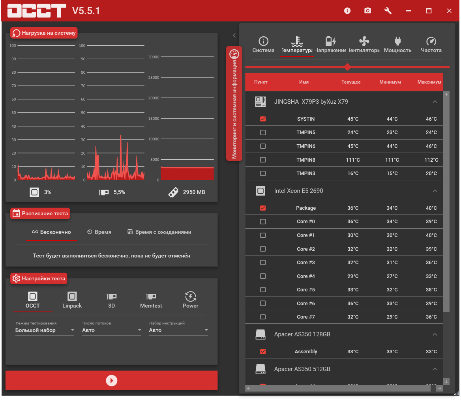
Task: Uncheck the Package sensor checkbox
Action: (263, 208)
